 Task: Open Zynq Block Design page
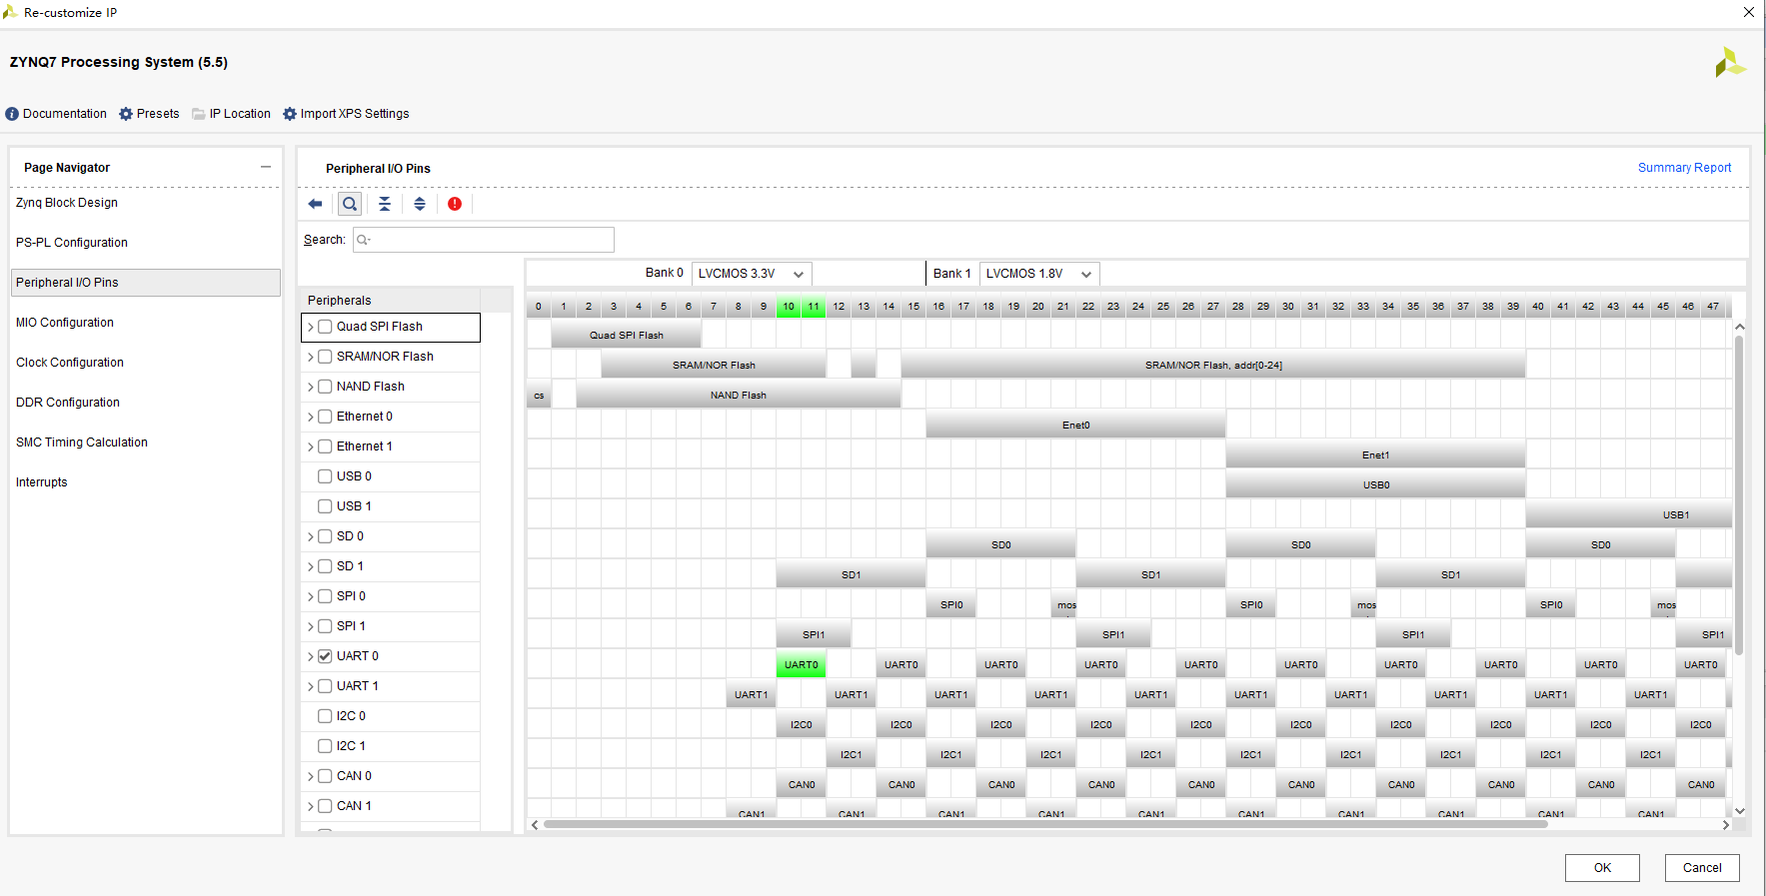[67, 203]
